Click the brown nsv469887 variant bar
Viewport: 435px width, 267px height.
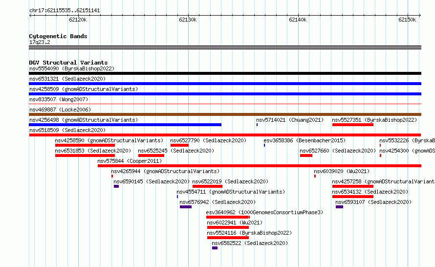click(x=225, y=114)
